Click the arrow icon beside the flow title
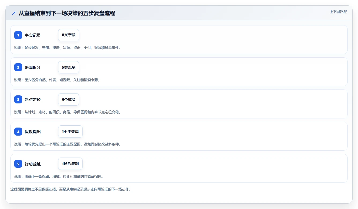The height and width of the screenshot is (209, 358). pos(14,13)
